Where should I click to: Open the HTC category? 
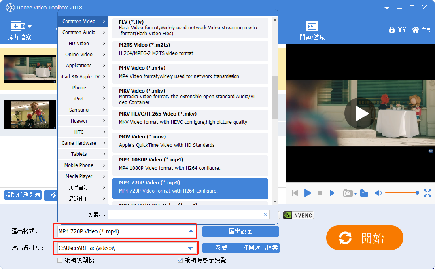[83, 132]
